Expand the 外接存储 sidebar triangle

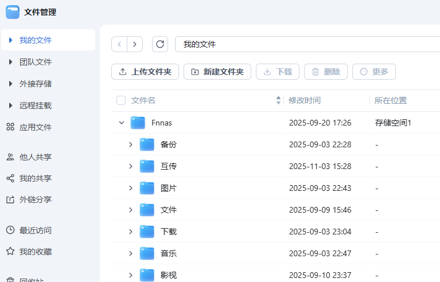(x=10, y=84)
